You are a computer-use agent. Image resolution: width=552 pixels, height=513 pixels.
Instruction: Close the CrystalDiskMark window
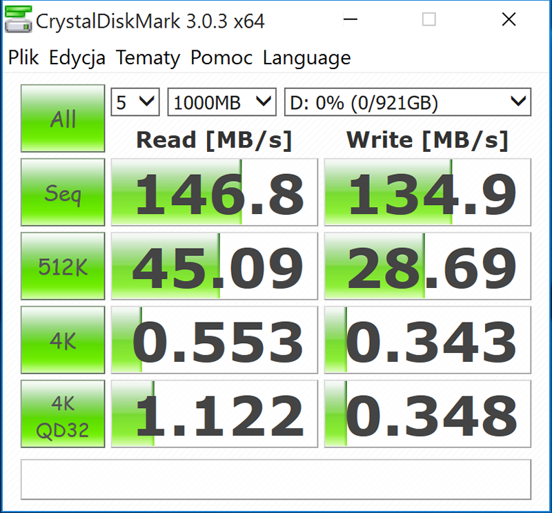509,19
